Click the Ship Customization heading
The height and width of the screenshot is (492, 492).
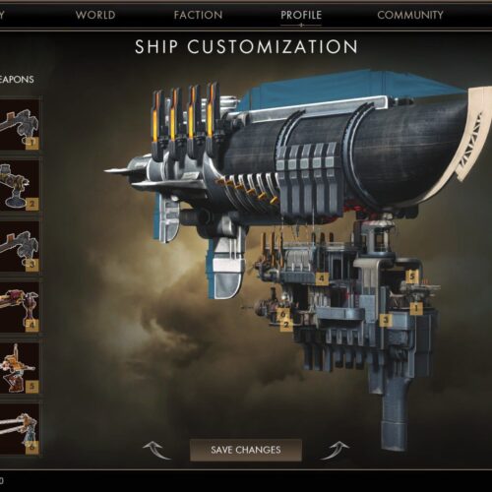click(x=246, y=46)
